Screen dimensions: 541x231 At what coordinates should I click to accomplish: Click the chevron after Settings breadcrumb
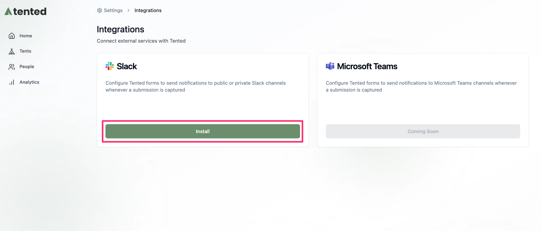(x=128, y=10)
